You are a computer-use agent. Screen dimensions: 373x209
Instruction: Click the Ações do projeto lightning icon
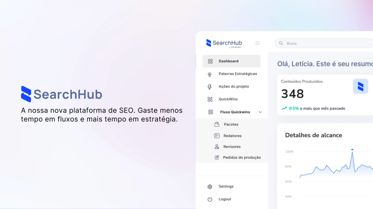point(210,86)
